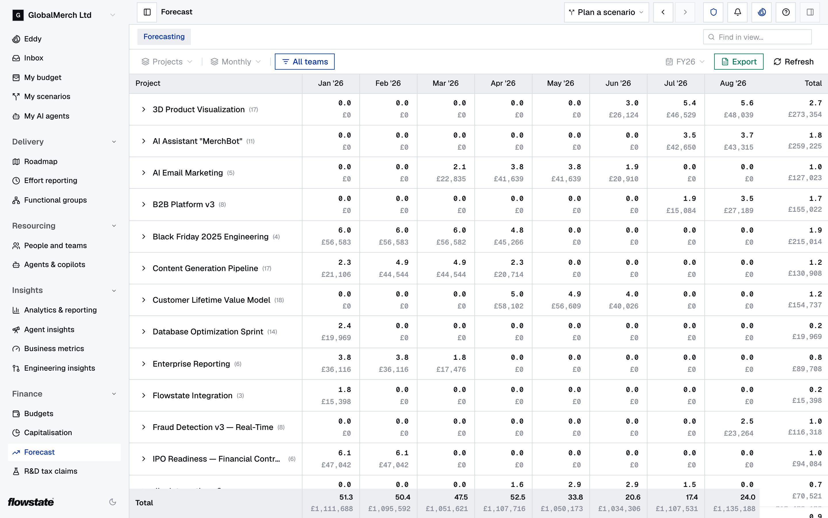Image resolution: width=828 pixels, height=518 pixels.
Task: Open the Monthly interval dropdown
Action: tap(236, 62)
